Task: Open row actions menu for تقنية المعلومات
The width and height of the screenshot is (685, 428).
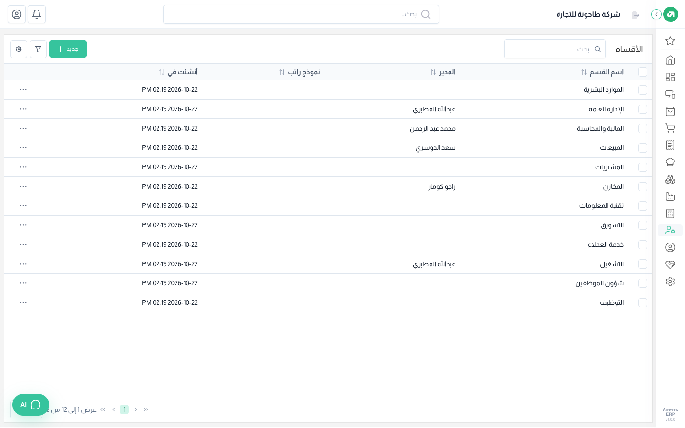Action: tap(23, 205)
